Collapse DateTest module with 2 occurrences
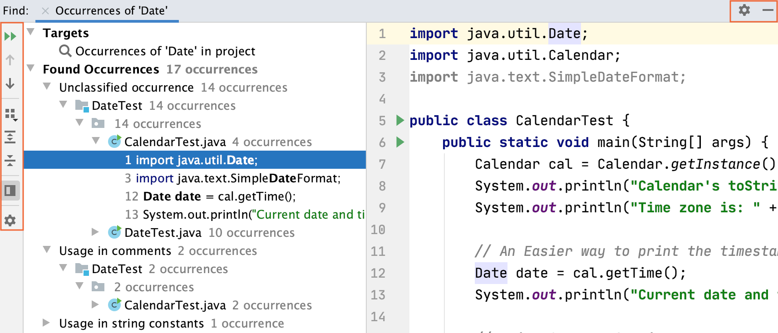Image resolution: width=778 pixels, height=333 pixels. pos(64,268)
